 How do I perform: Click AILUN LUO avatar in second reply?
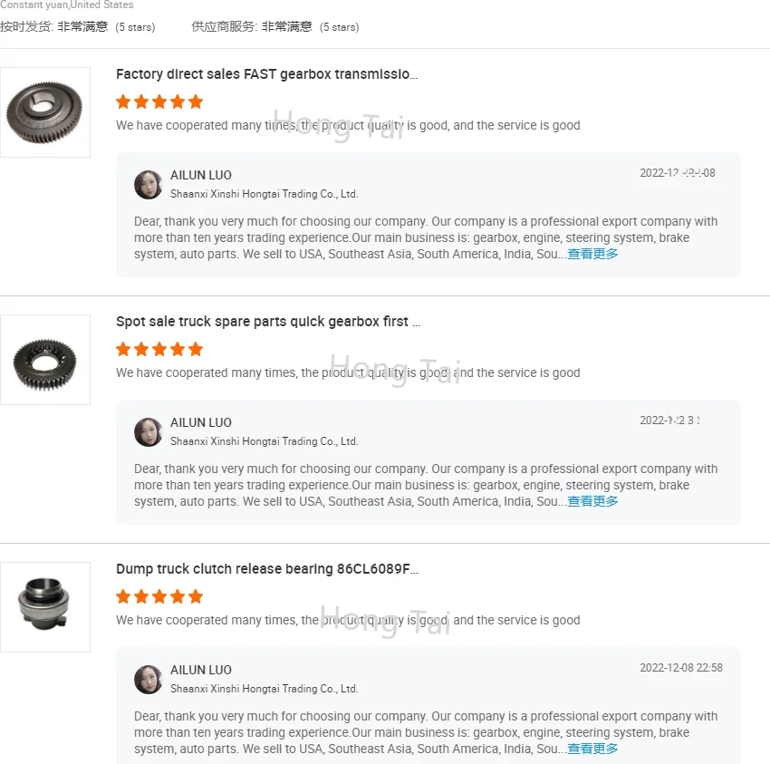pos(149,431)
